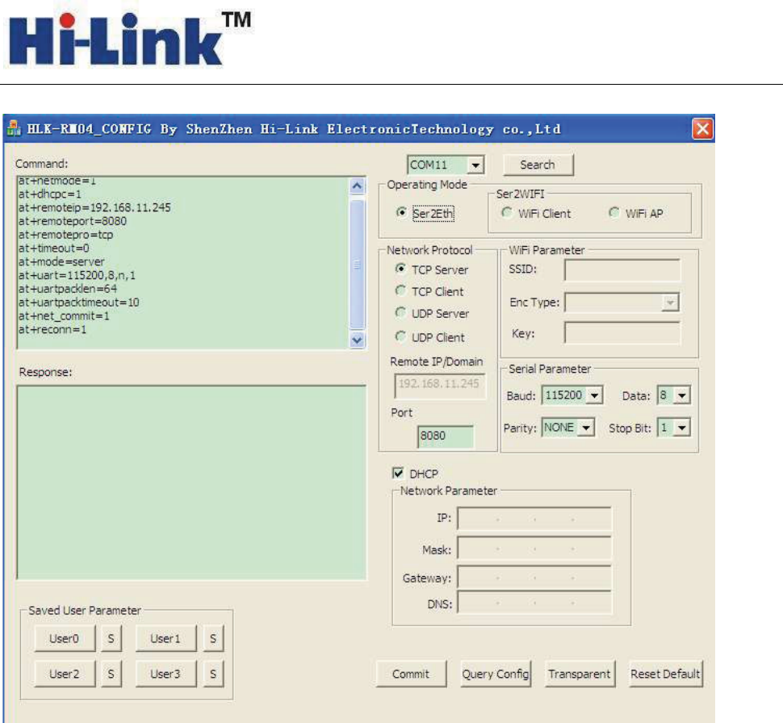Click the Gateway address field
Viewport: 783px width, 723px height.
click(x=534, y=578)
